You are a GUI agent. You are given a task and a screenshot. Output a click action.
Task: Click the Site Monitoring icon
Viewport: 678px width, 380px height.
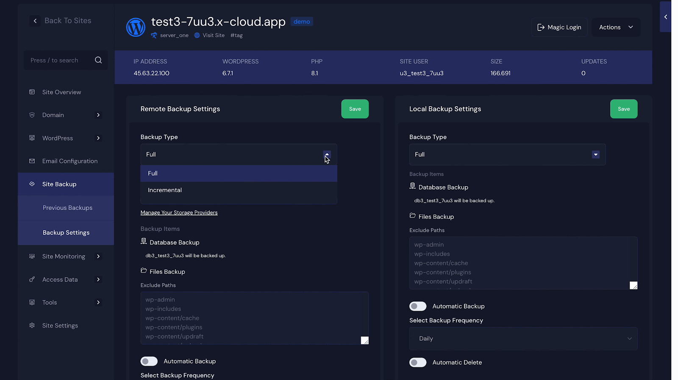pos(32,256)
